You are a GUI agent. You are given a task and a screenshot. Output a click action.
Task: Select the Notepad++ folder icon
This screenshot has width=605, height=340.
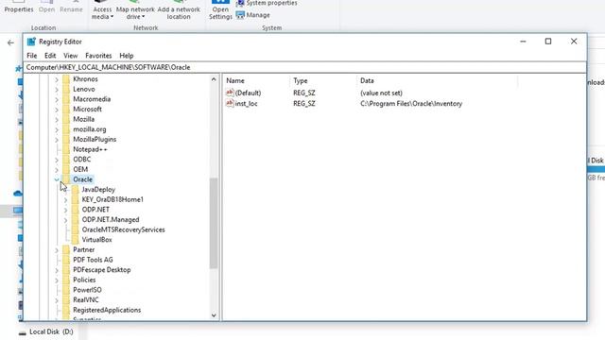[x=66, y=149]
